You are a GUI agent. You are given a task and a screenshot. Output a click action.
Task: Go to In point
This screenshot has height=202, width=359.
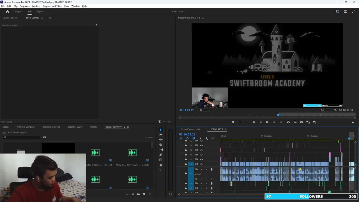tap(254, 122)
